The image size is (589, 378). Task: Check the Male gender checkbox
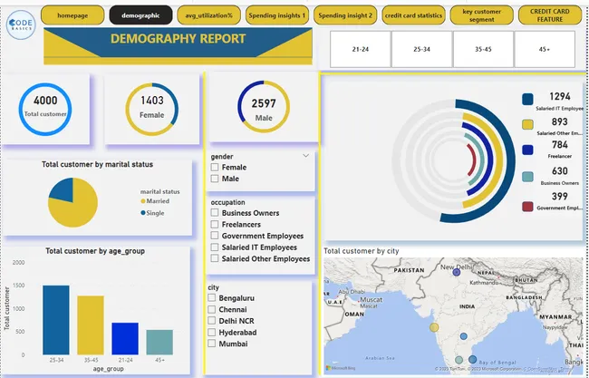pyautogui.click(x=215, y=179)
